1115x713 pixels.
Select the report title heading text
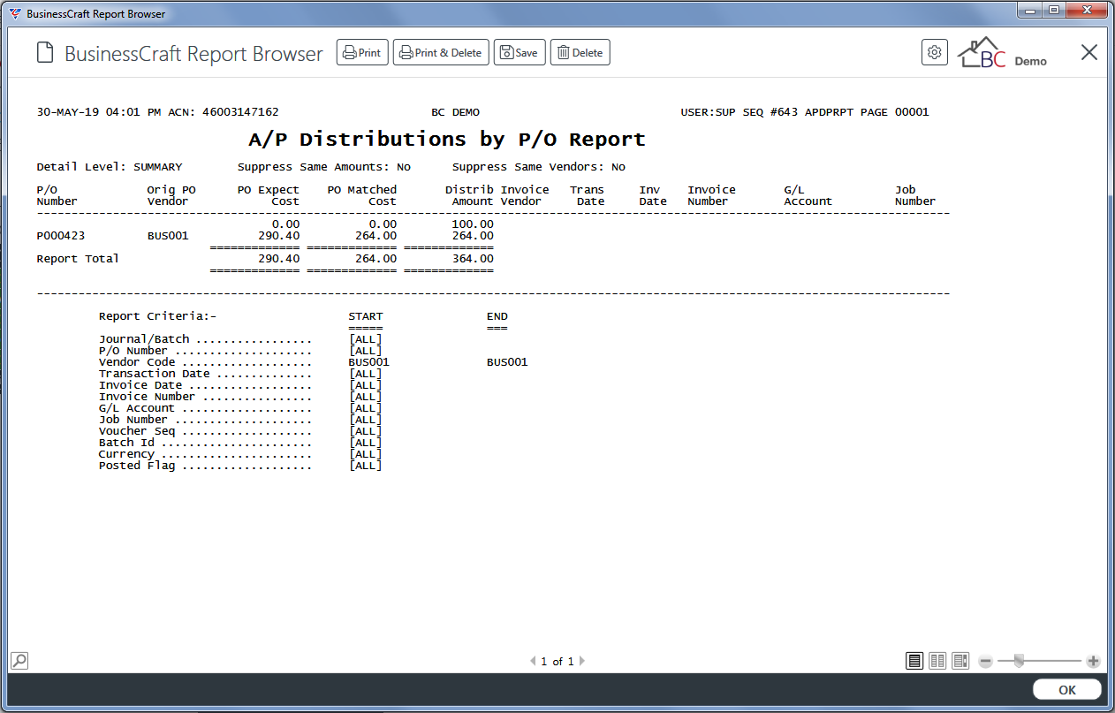point(447,139)
